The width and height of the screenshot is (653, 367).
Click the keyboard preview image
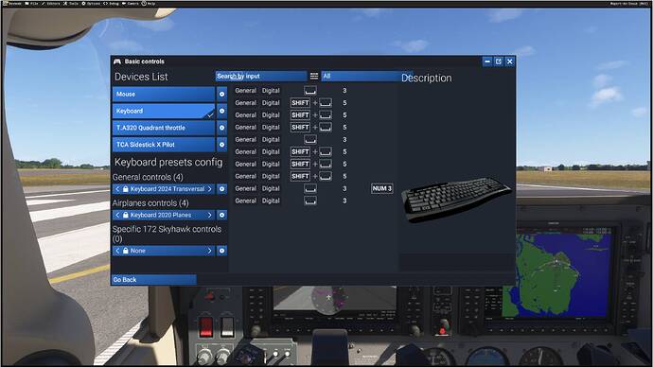coord(455,200)
